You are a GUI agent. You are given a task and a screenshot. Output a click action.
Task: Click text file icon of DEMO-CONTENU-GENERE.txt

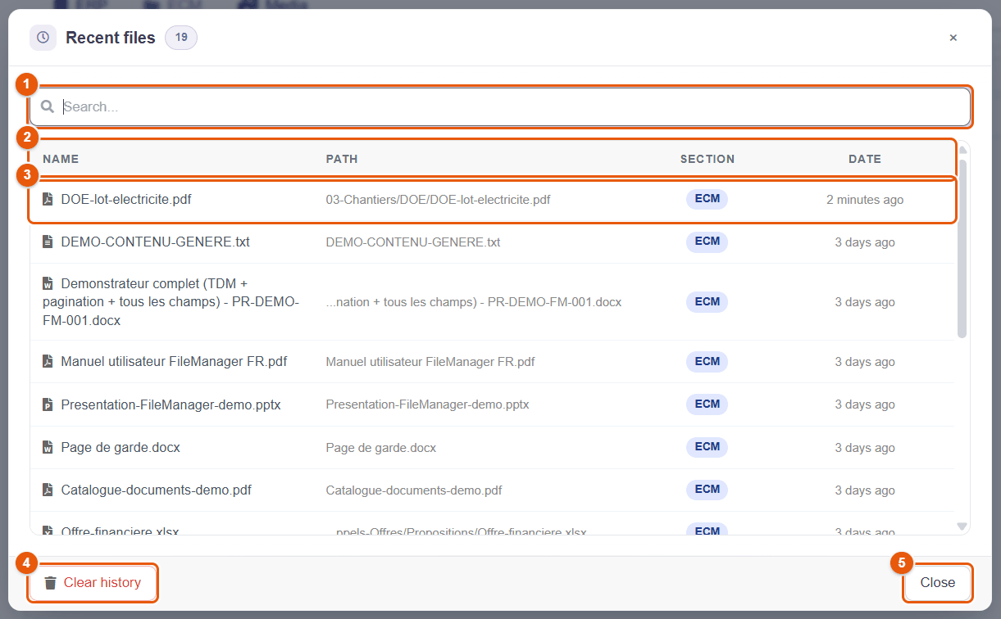point(48,242)
